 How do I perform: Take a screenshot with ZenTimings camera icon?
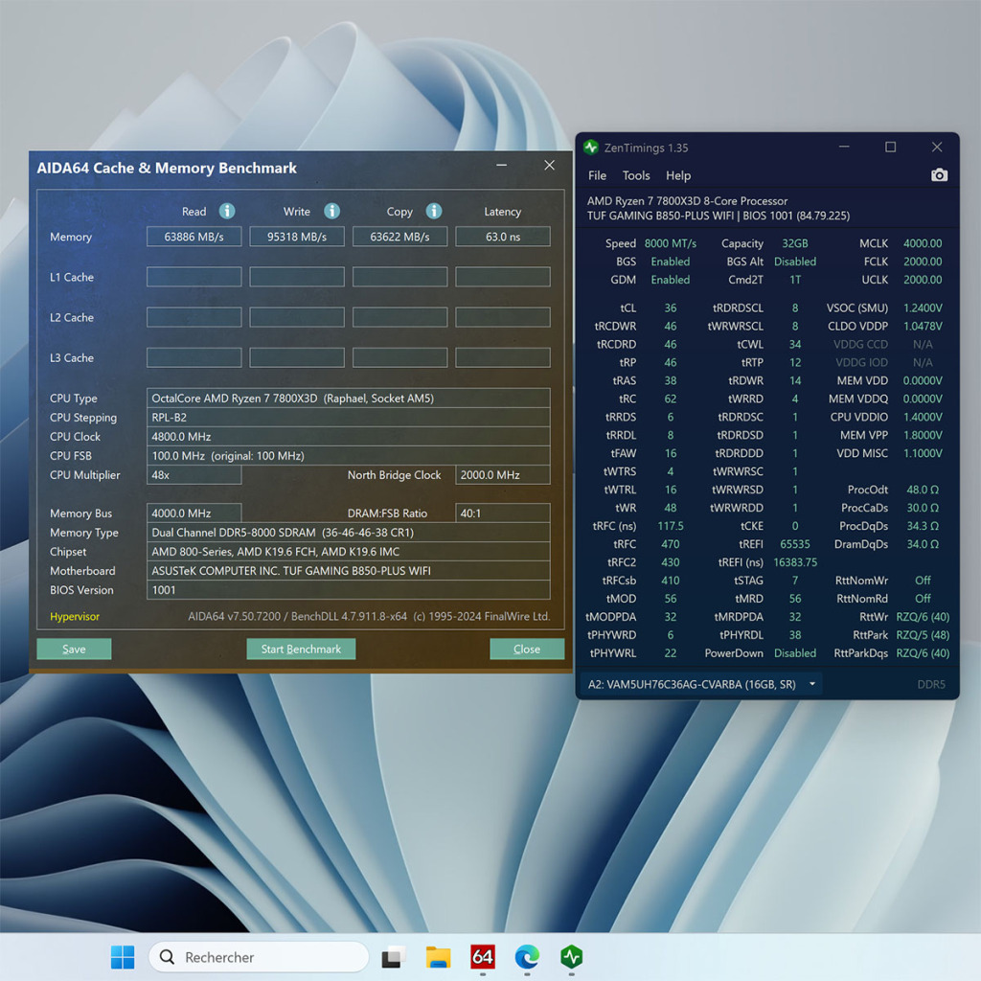[x=939, y=175]
